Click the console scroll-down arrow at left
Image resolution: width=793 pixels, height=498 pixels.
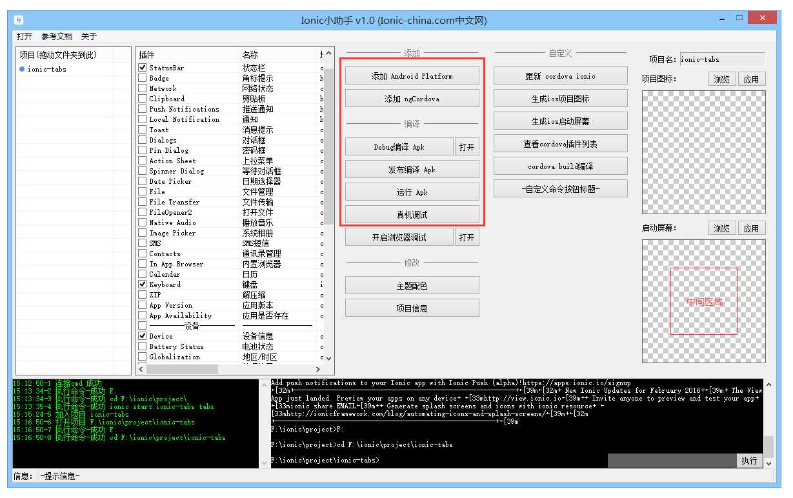(265, 463)
